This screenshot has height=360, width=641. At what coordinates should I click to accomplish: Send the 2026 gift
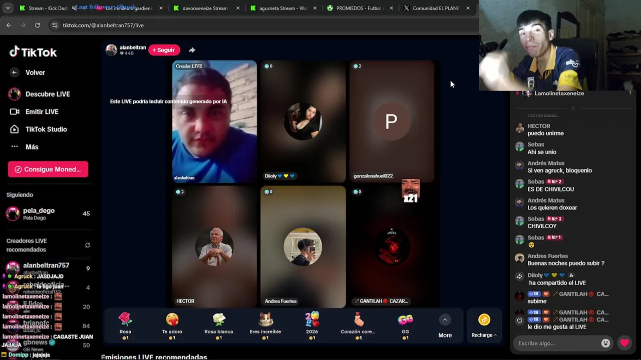312,325
